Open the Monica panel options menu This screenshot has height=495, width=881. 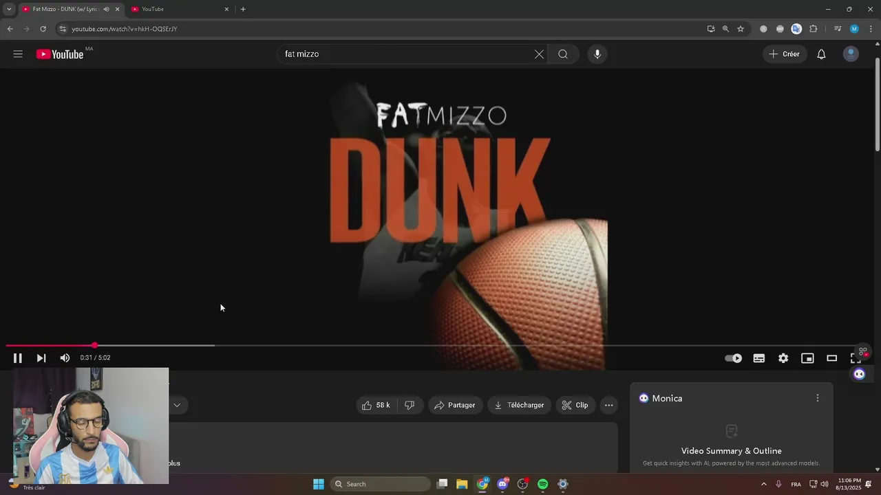[x=817, y=398]
